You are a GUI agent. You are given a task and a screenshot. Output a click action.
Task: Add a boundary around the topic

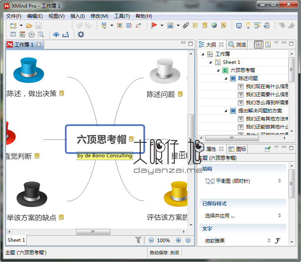coord(120,25)
